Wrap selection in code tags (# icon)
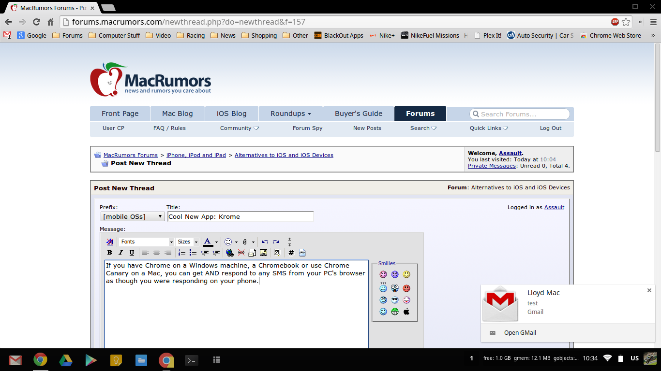Image resolution: width=661 pixels, height=371 pixels. pos(291,253)
